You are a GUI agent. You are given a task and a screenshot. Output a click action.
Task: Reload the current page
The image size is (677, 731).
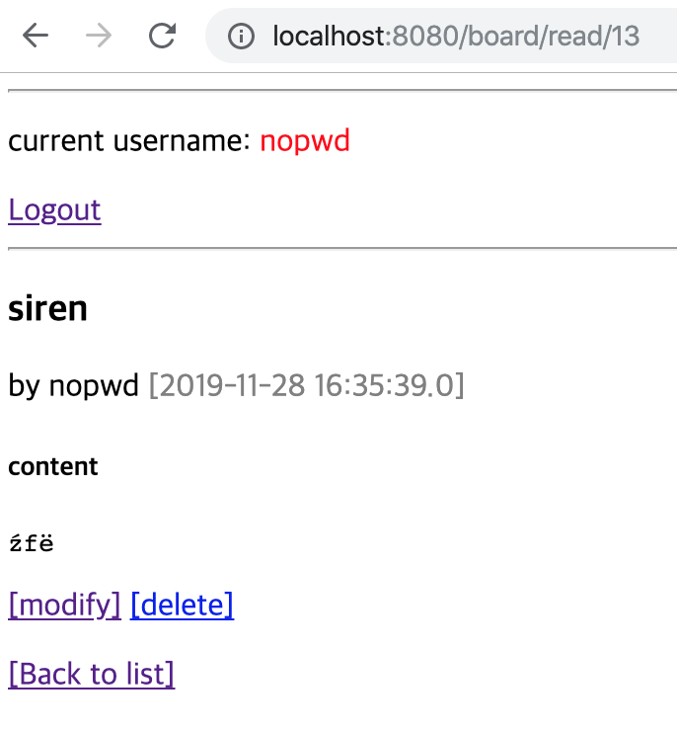[x=162, y=37]
